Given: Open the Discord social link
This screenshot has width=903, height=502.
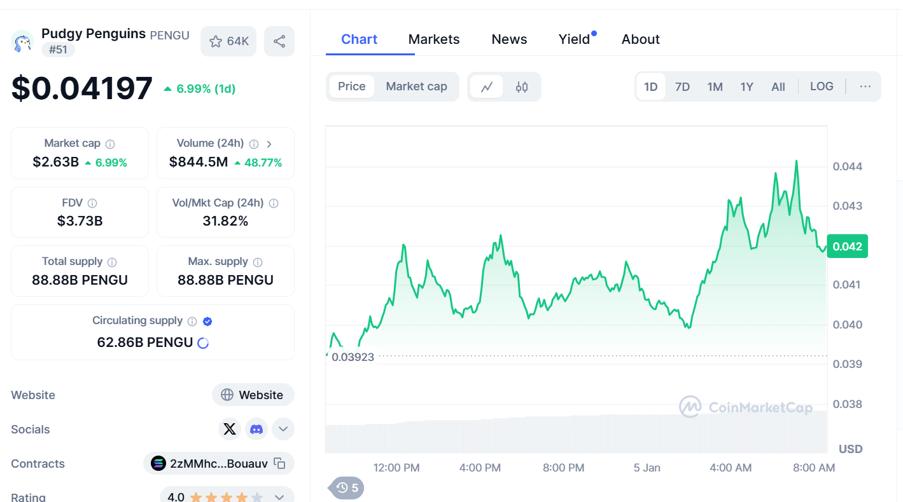Looking at the screenshot, I should pos(256,430).
